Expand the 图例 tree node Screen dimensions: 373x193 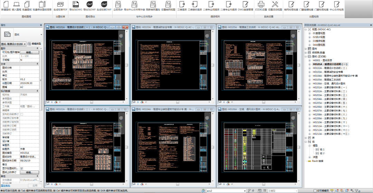(x=306, y=49)
